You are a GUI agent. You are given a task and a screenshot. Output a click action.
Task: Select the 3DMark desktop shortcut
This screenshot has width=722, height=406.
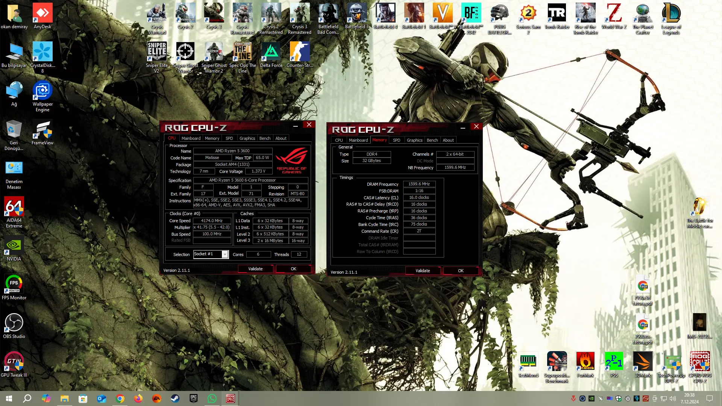[x=643, y=365]
